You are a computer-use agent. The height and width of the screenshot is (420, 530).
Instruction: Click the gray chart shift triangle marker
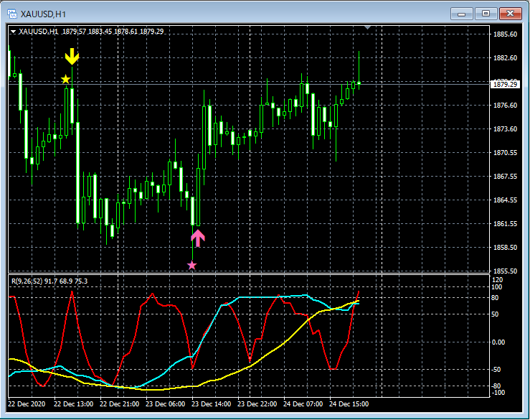(368, 28)
